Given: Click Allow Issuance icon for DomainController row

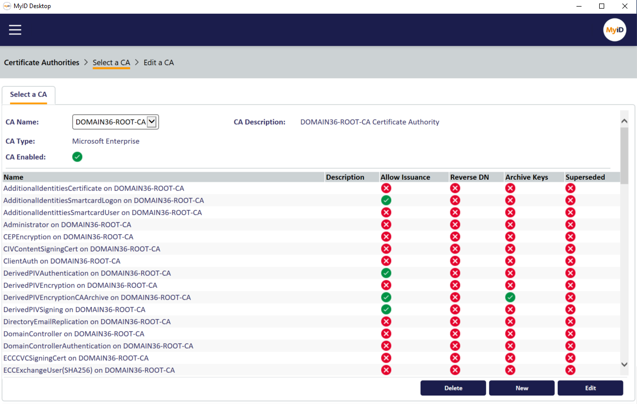Looking at the screenshot, I should (386, 334).
